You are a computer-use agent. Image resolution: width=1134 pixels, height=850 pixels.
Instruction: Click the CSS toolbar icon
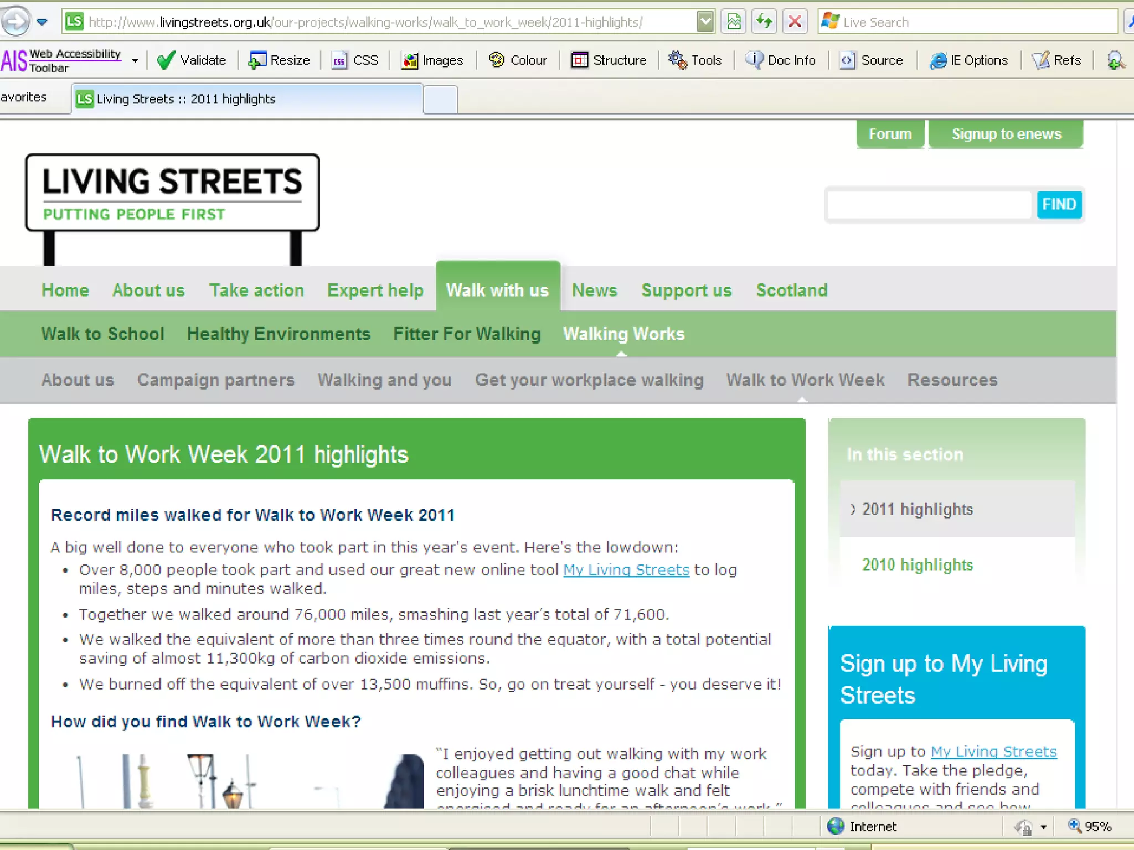(339, 60)
